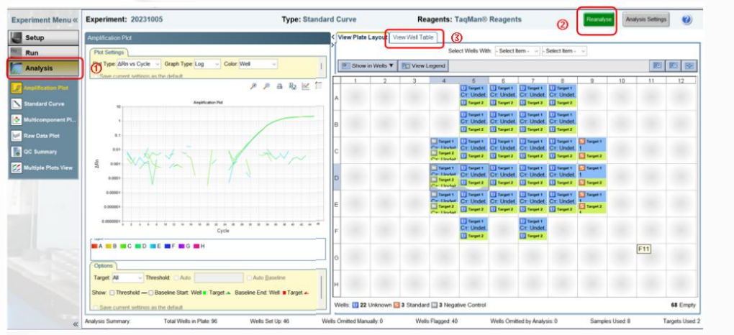Image resolution: width=734 pixels, height=335 pixels.
Task: Expand the Plot Type dropdown
Action: coord(137,64)
